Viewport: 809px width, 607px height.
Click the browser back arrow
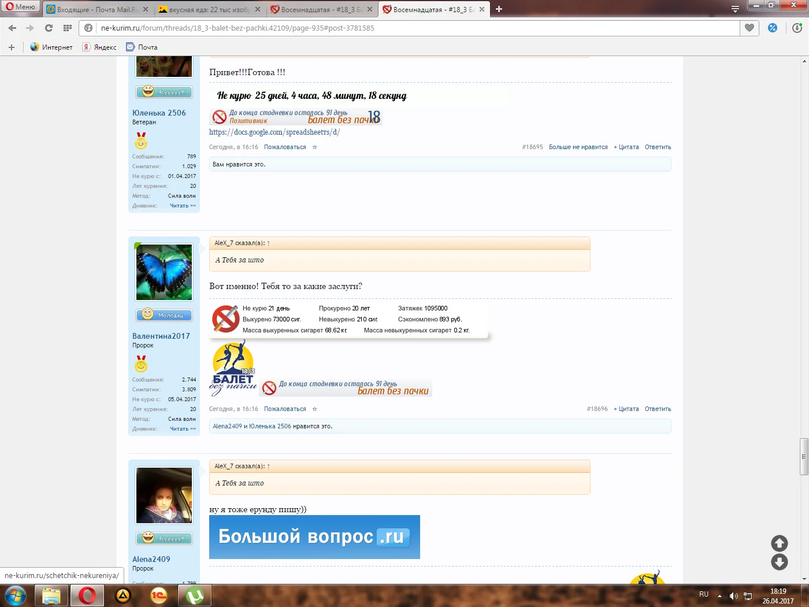pyautogui.click(x=12, y=28)
